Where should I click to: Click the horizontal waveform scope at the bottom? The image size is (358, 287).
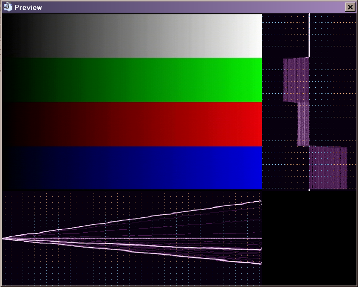tap(132, 238)
